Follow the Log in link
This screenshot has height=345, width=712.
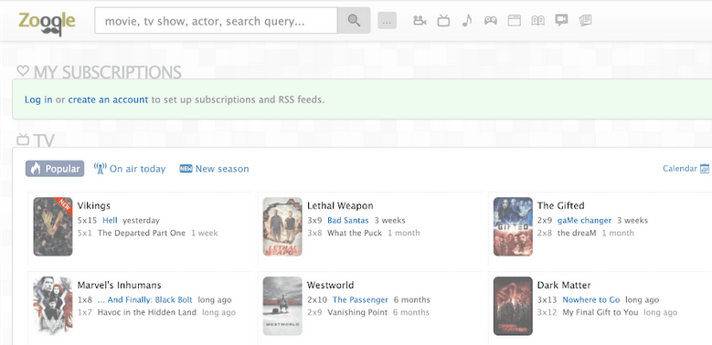38,99
